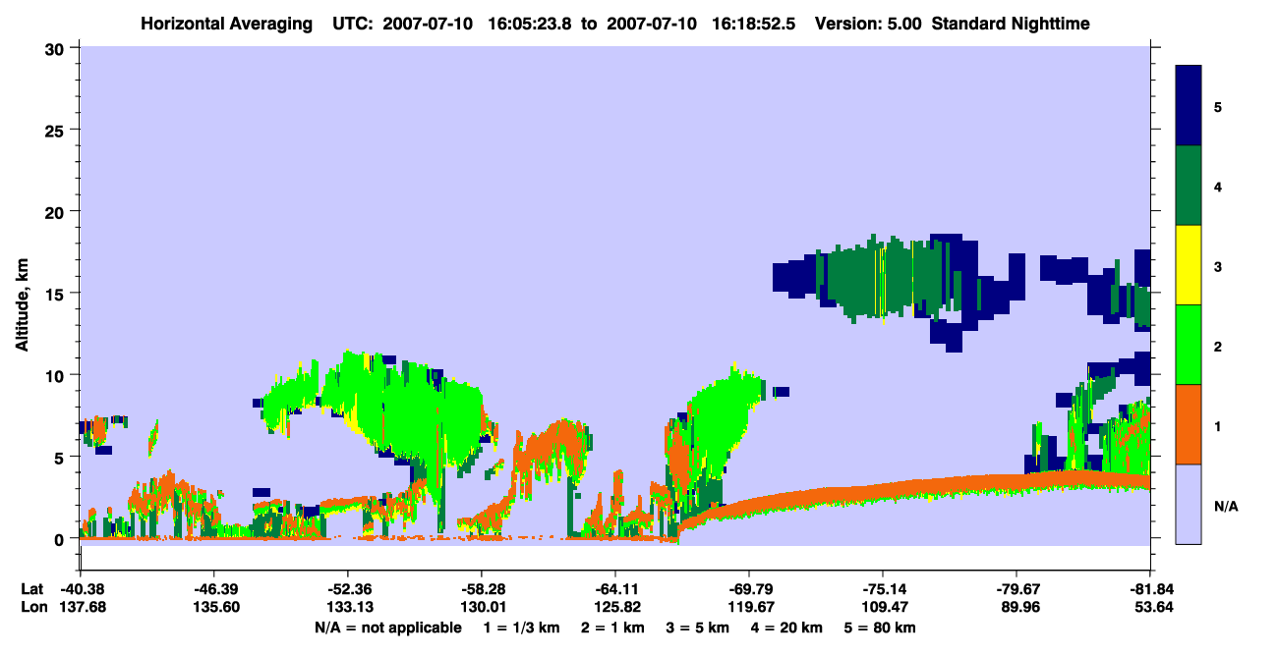
Task: Click the latitude value -75.14
Action: pyautogui.click(x=883, y=589)
